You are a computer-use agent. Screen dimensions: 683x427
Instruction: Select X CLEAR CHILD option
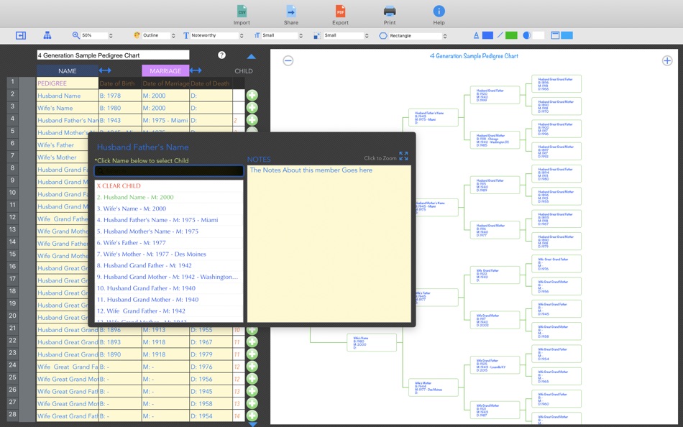tap(169, 185)
